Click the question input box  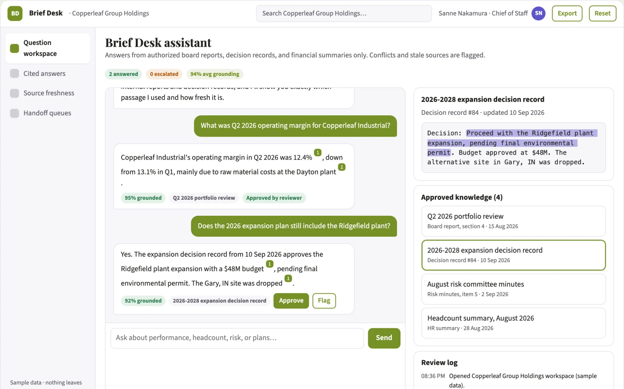pyautogui.click(x=237, y=338)
